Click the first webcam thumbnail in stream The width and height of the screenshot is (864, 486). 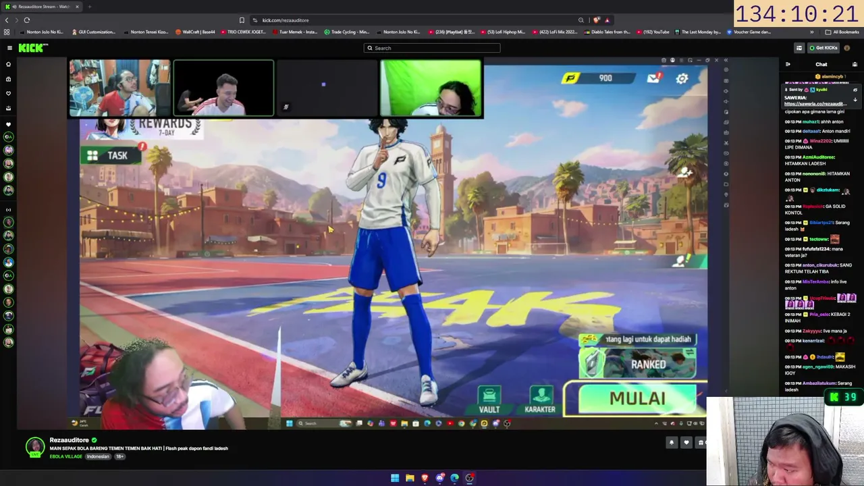119,88
